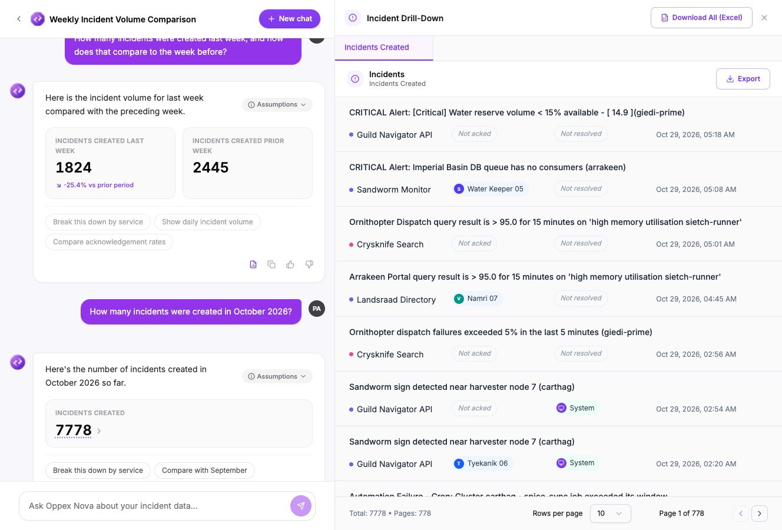Download All (Excel) from drill-down panel
The width and height of the screenshot is (782, 530).
click(701, 18)
